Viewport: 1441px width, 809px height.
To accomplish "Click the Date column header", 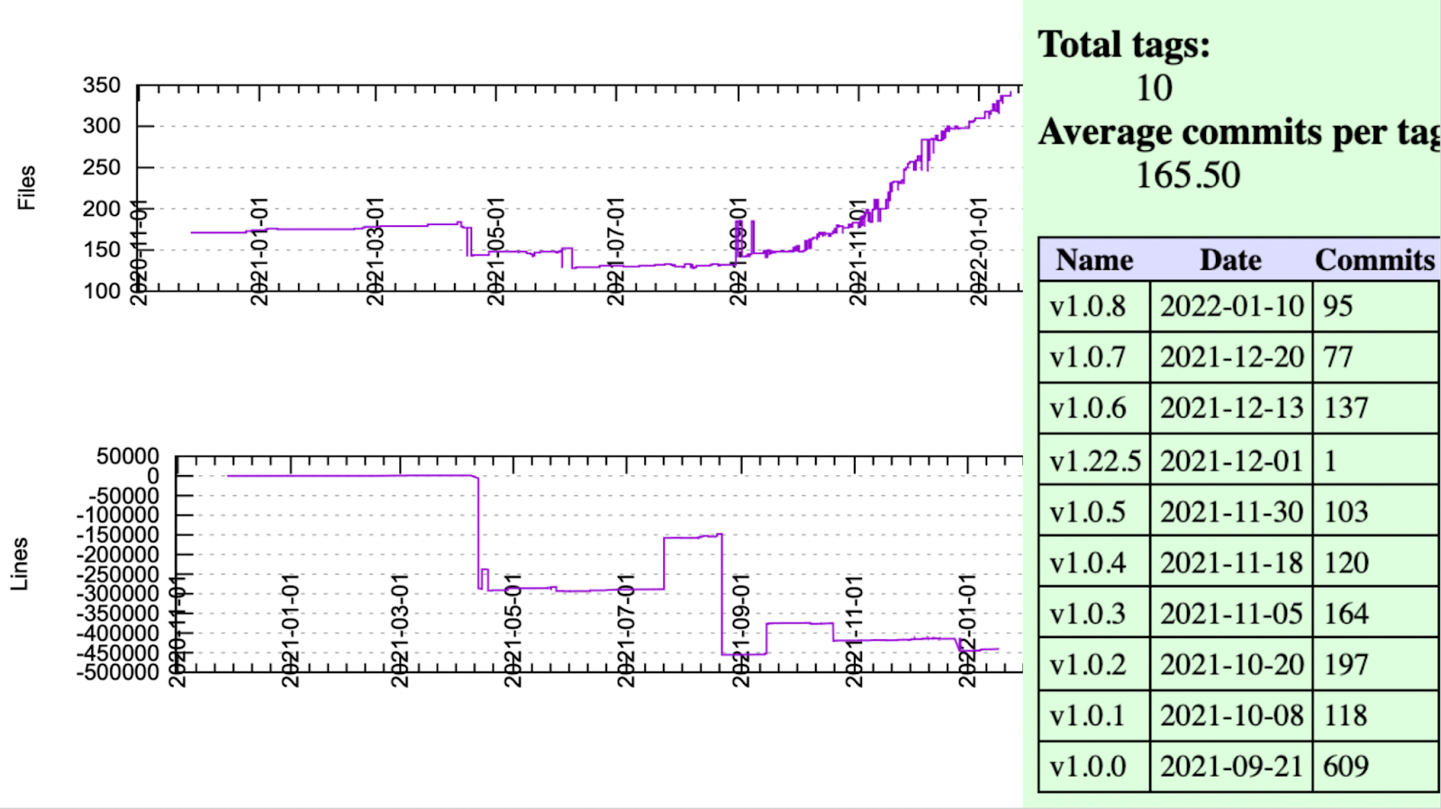I will pos(1231,260).
